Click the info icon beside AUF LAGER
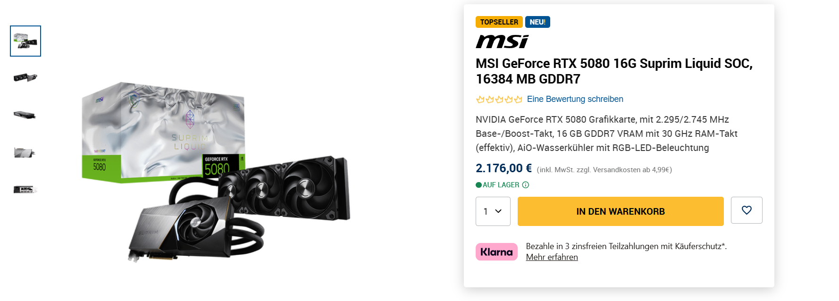This screenshot has width=839, height=301. [526, 185]
